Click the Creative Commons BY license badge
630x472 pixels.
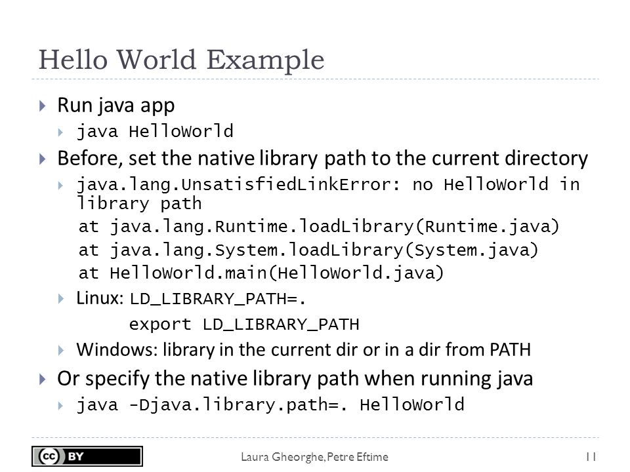(87, 456)
